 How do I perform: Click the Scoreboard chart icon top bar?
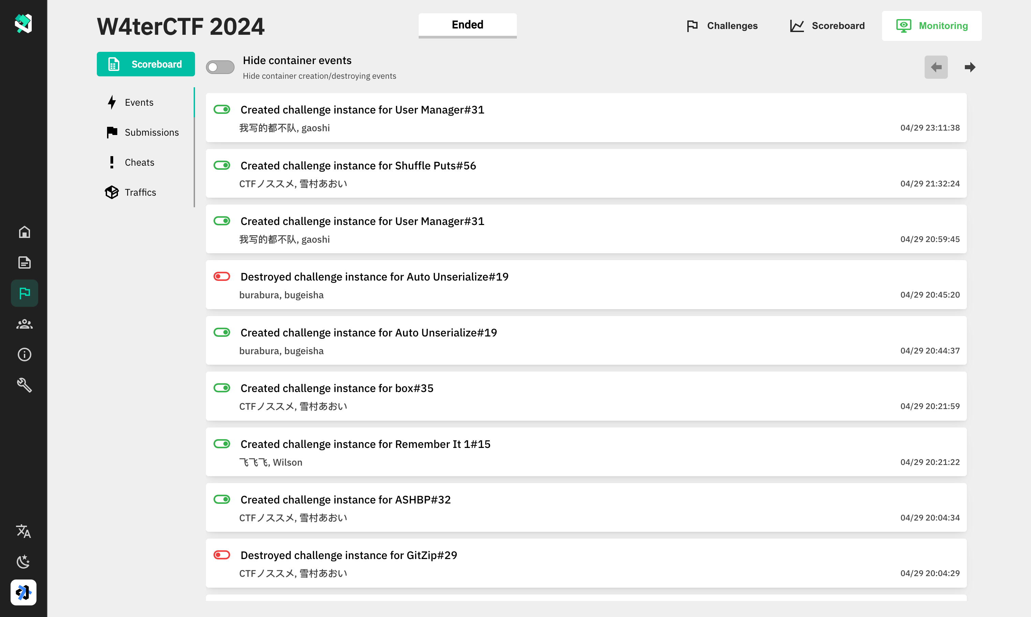coord(797,26)
